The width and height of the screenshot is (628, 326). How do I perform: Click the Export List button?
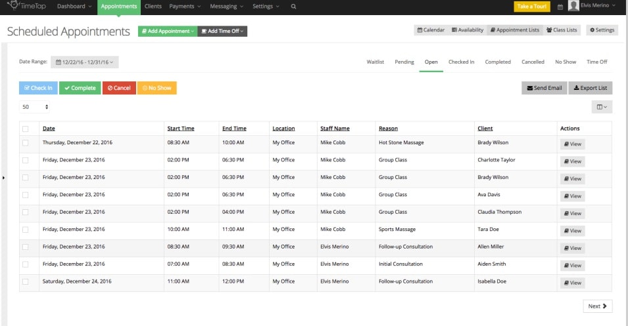(591, 88)
